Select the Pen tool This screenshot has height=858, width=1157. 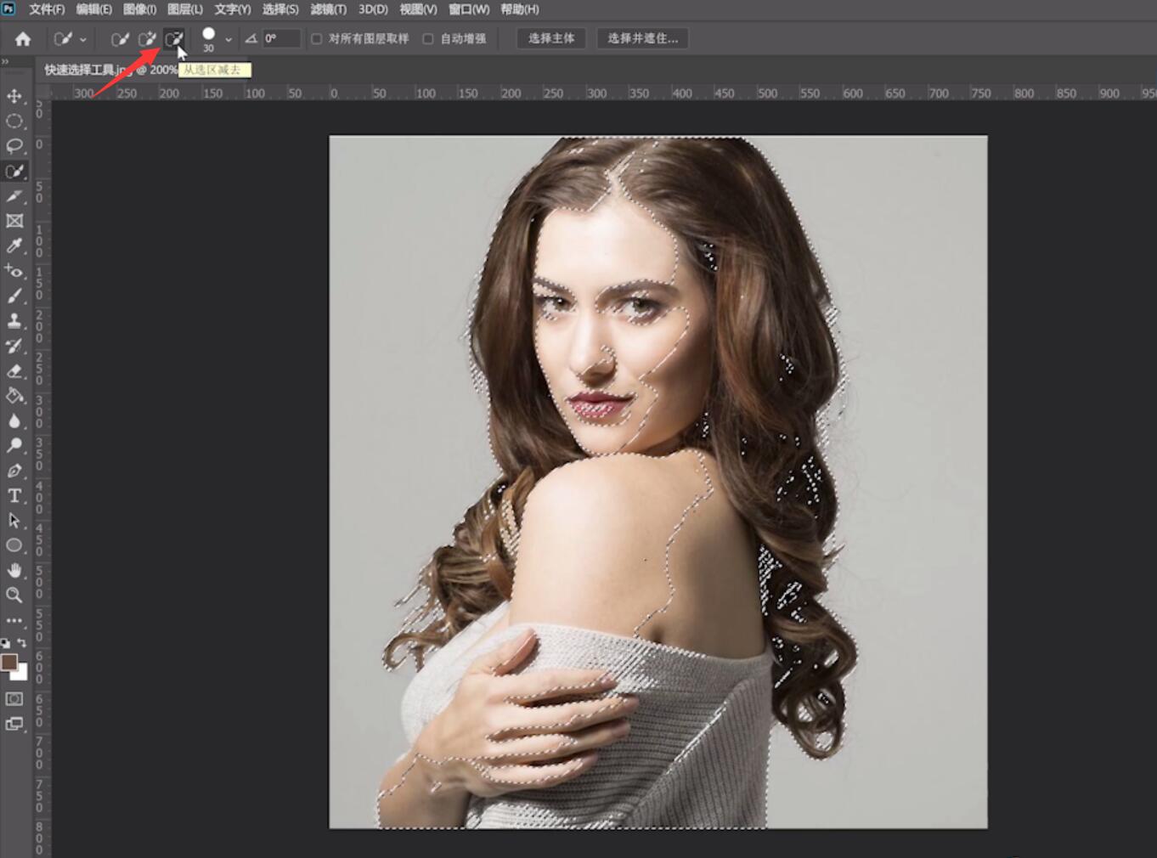pos(14,470)
